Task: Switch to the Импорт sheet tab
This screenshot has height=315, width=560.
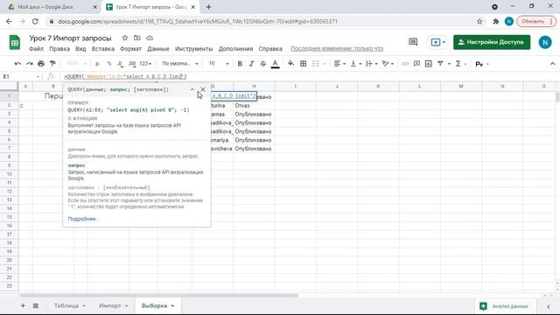Action: pyautogui.click(x=113, y=305)
